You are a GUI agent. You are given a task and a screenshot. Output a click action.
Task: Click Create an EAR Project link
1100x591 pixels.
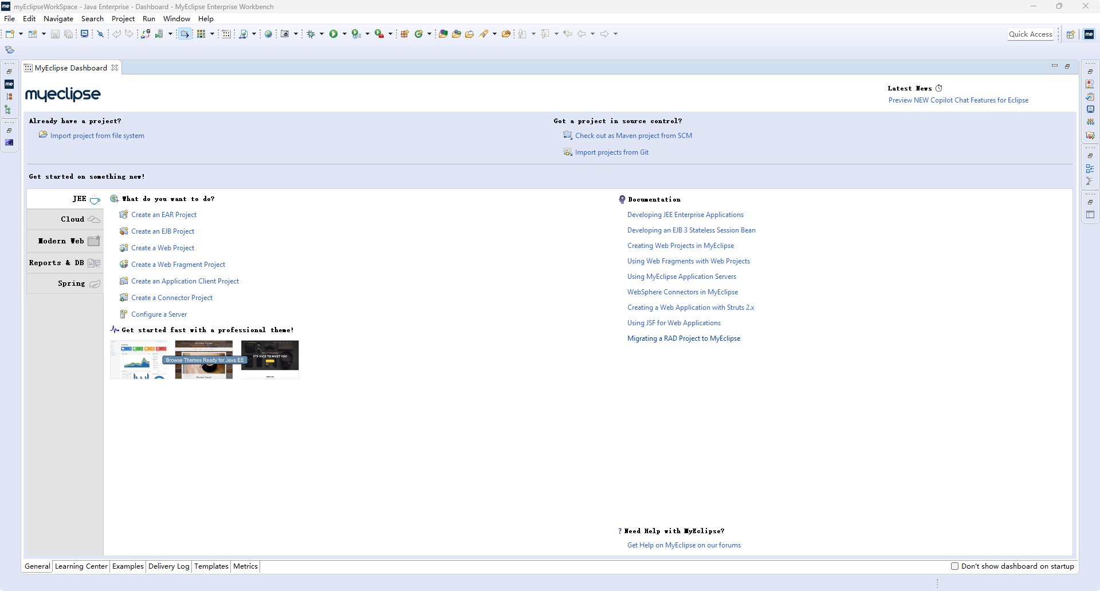tap(164, 215)
